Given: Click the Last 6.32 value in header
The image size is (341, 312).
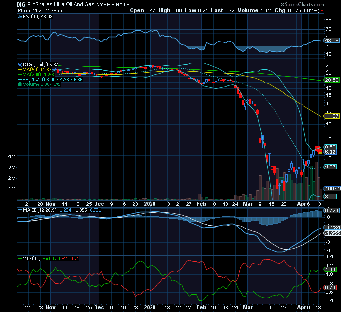Looking at the screenshot, I should pos(223,10).
